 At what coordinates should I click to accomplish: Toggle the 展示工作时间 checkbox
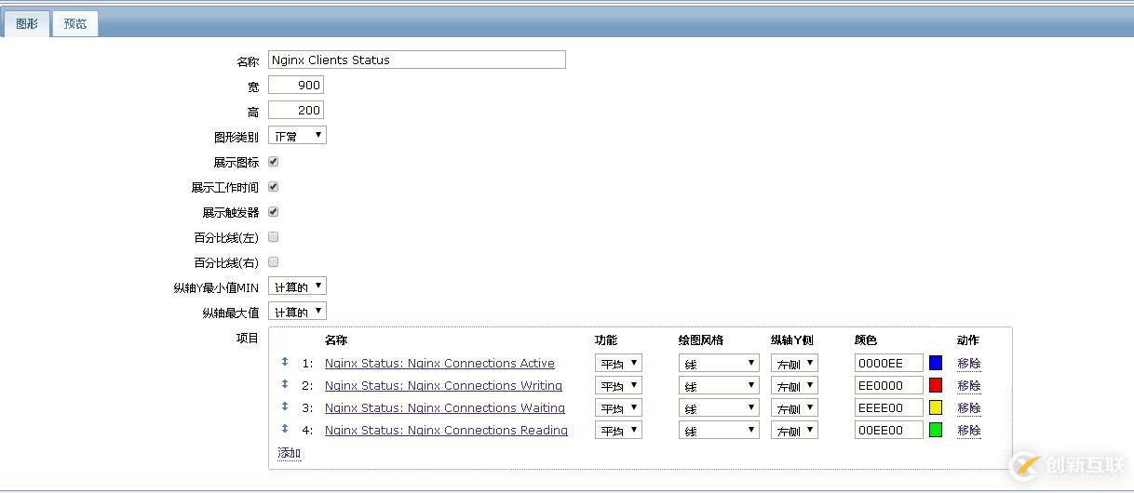click(x=274, y=186)
